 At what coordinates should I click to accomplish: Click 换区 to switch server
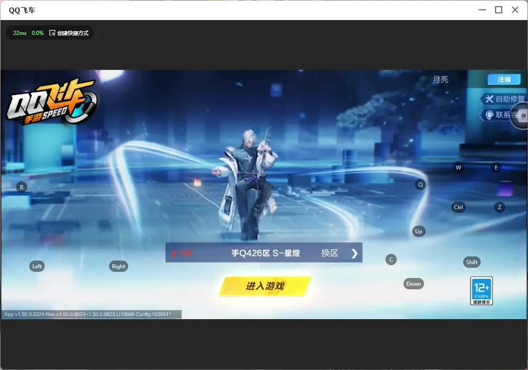(x=329, y=253)
